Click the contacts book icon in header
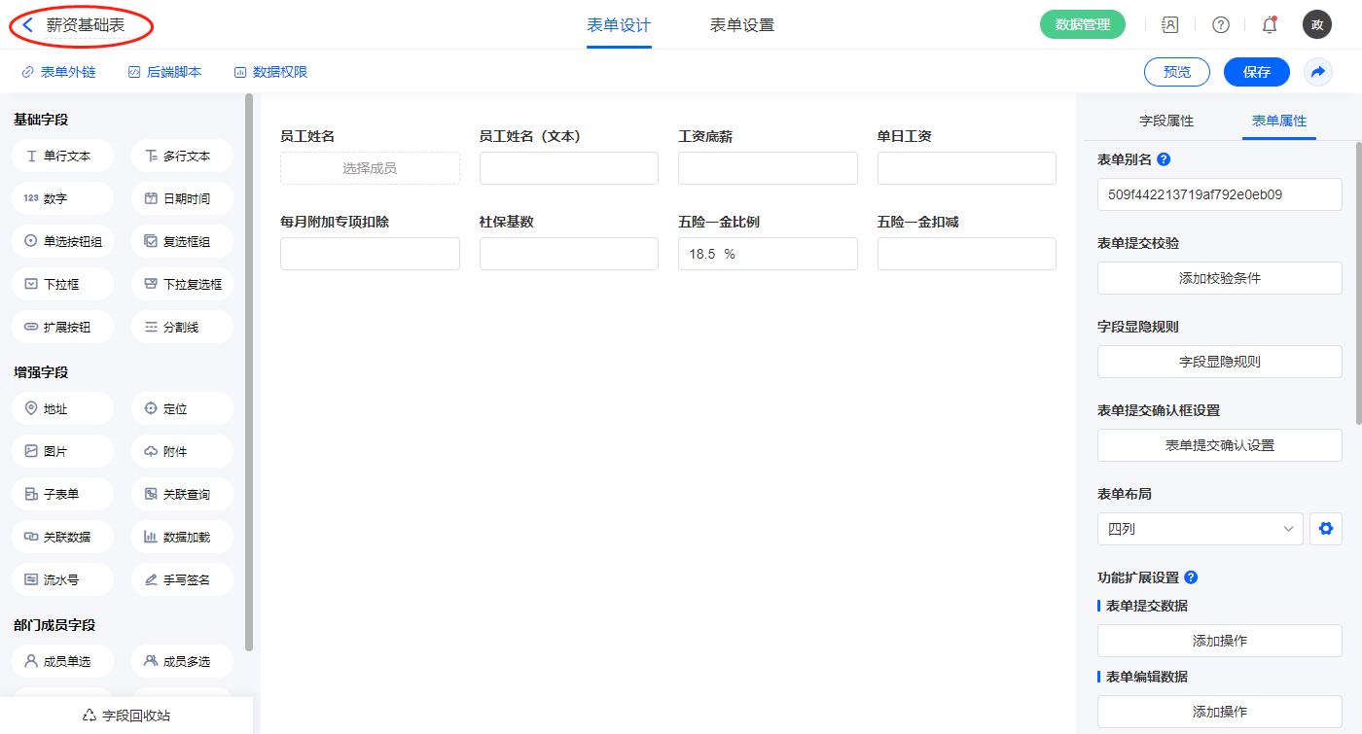This screenshot has width=1362, height=734. (1170, 25)
